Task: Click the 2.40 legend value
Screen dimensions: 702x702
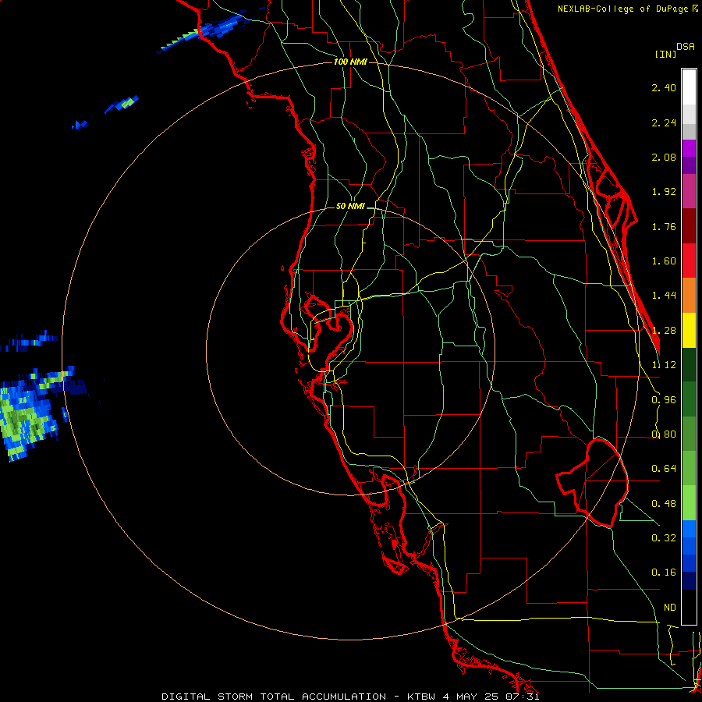Action: click(664, 87)
